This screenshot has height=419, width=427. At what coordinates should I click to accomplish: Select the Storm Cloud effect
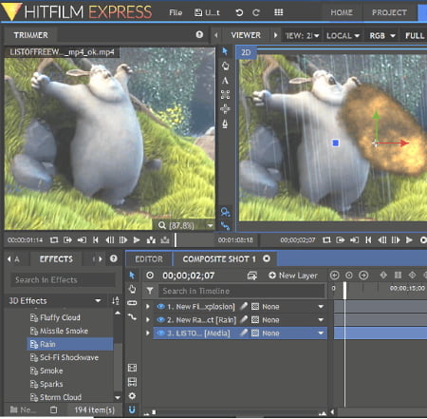[x=56, y=397]
